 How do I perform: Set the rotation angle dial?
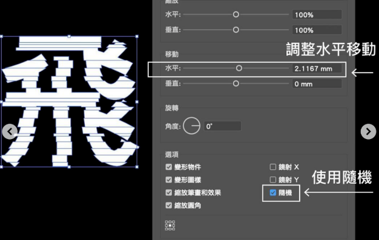pyautogui.click(x=192, y=126)
